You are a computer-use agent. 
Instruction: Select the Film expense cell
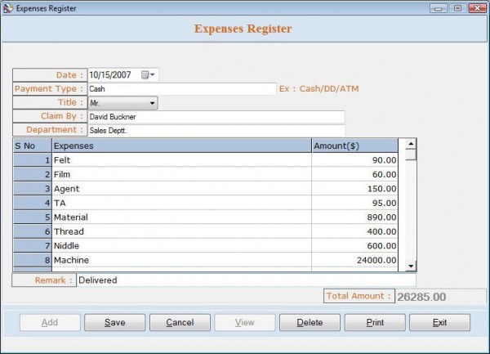point(182,174)
